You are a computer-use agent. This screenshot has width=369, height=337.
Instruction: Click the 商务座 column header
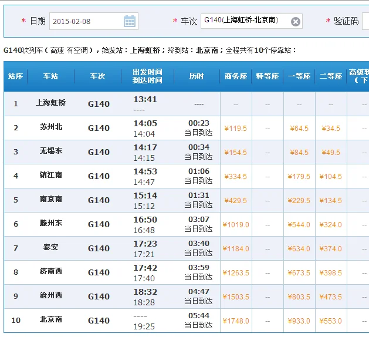click(236, 76)
